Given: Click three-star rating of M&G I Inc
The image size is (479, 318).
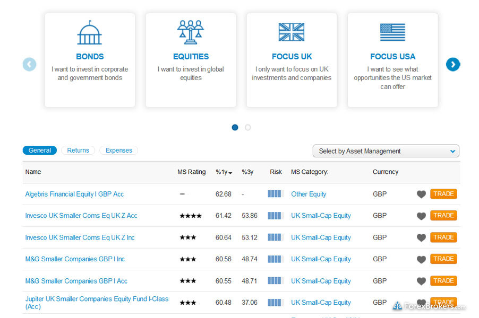Looking at the screenshot, I should point(188,259).
